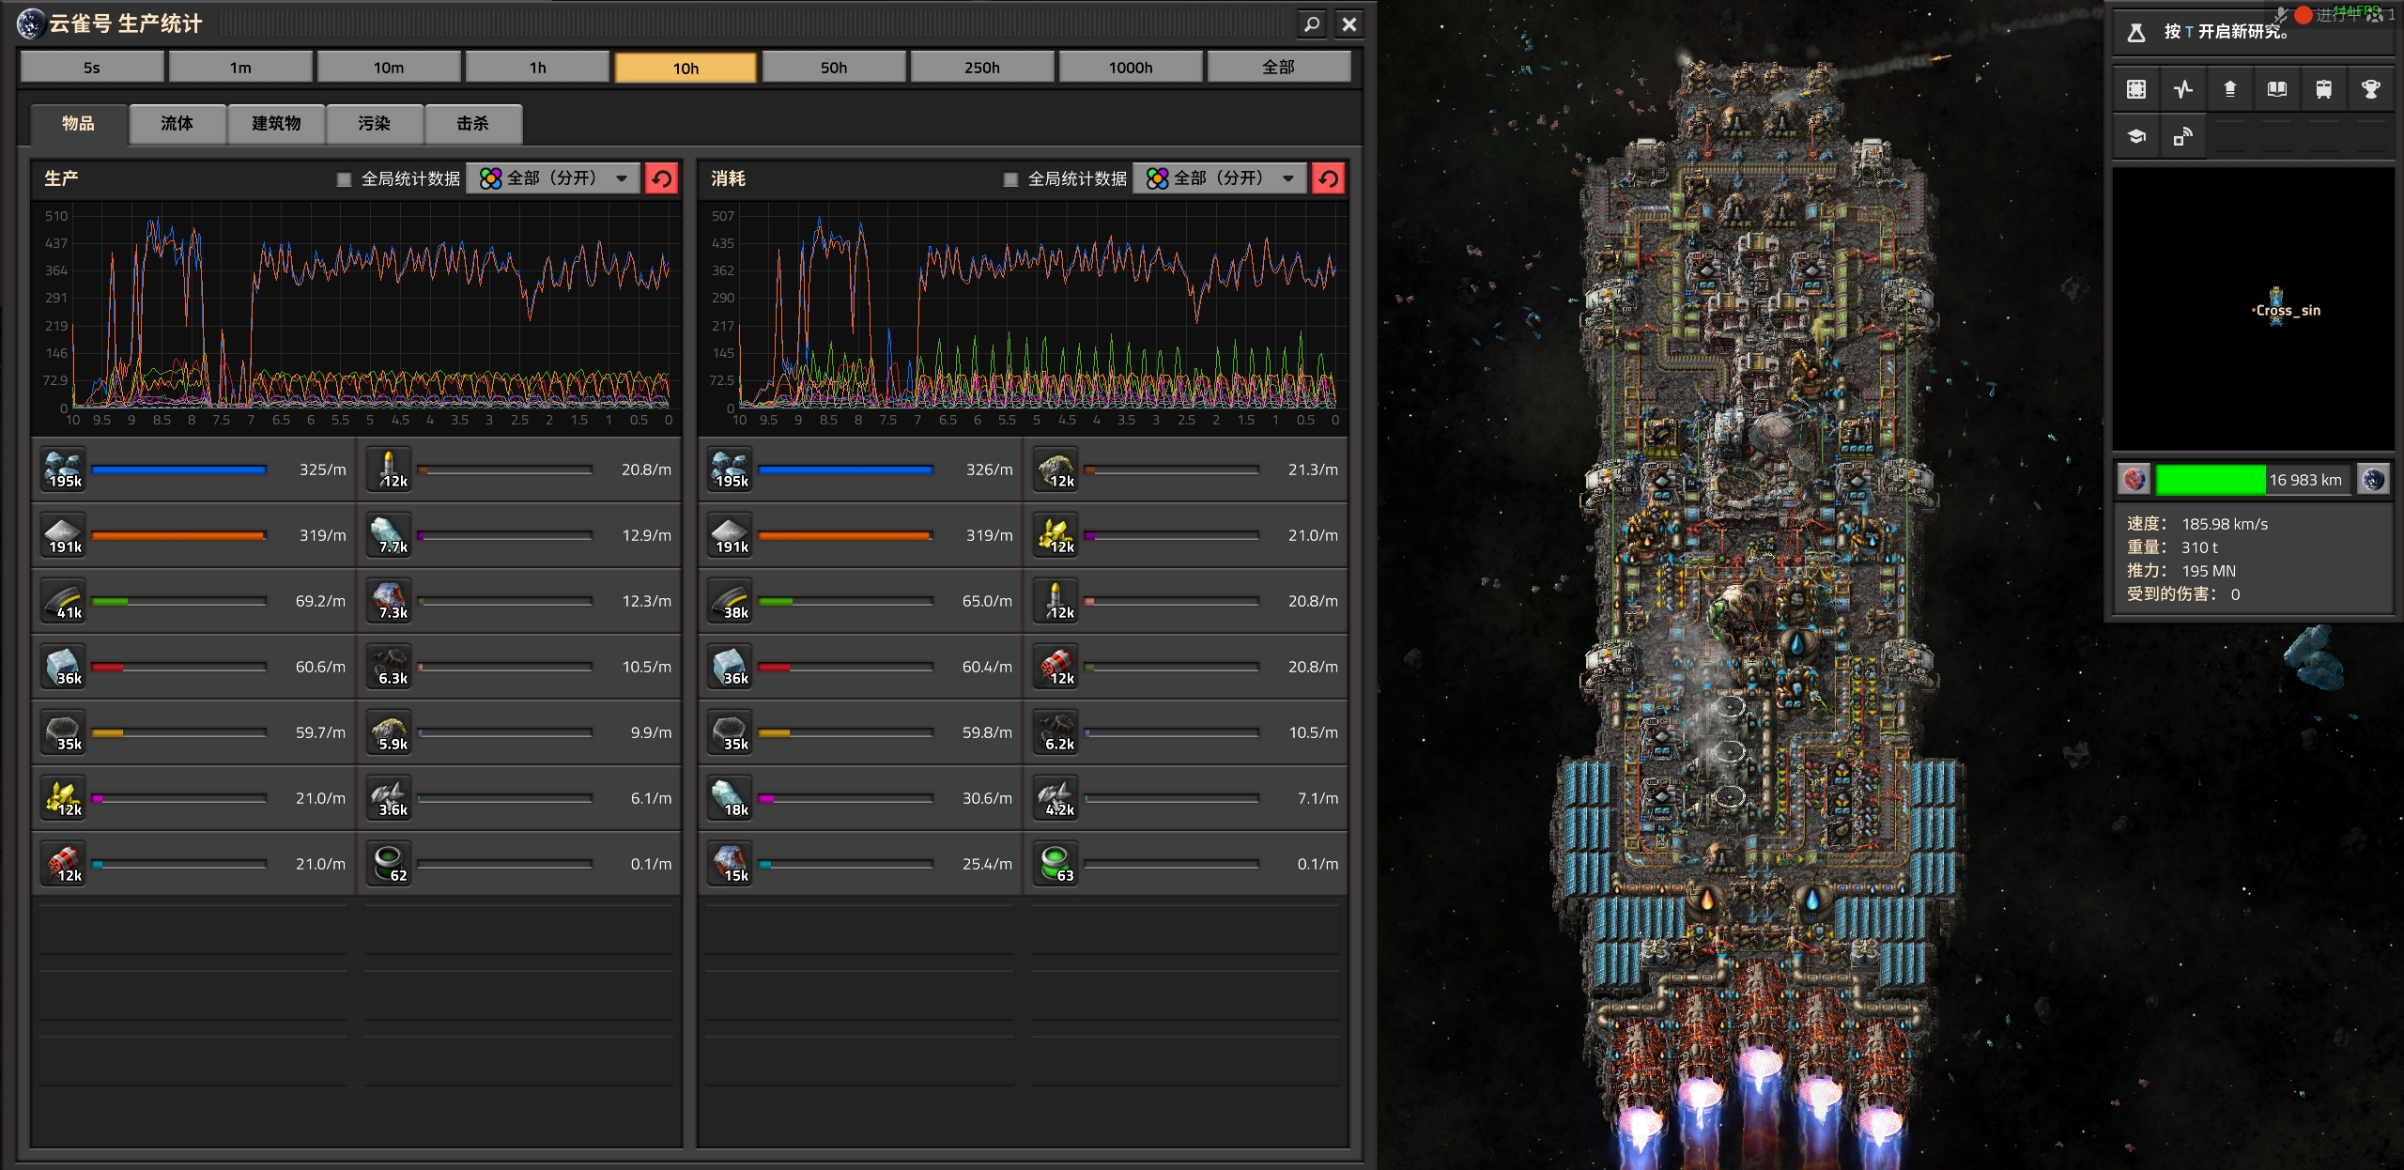Click the 速度 185.98 km/s readout
Image resolution: width=2404 pixels, height=1170 pixels.
tap(2197, 524)
